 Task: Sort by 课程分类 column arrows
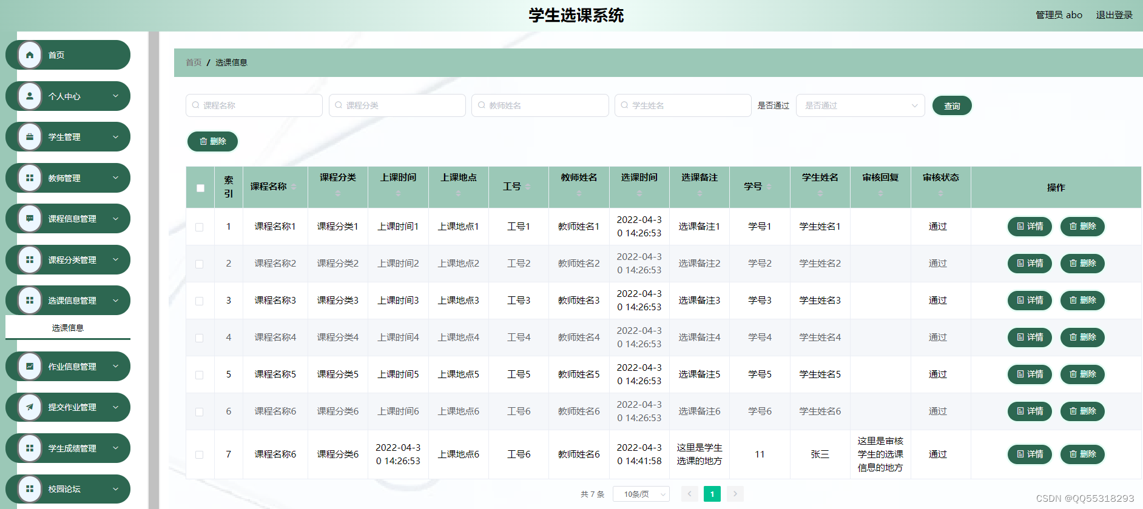point(338,193)
